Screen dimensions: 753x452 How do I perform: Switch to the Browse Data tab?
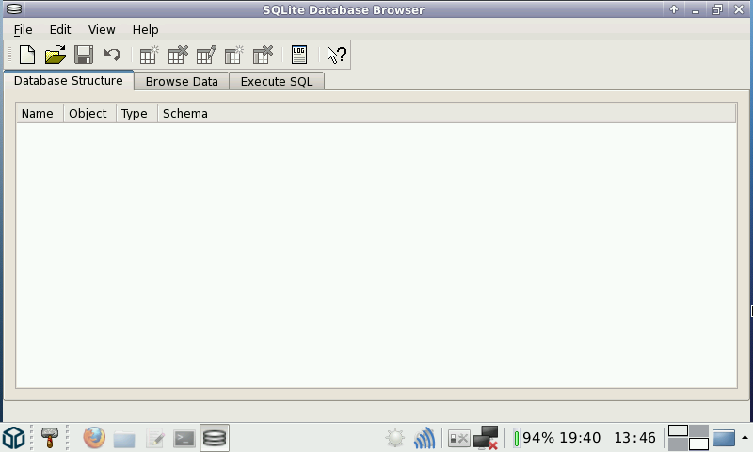[182, 82]
